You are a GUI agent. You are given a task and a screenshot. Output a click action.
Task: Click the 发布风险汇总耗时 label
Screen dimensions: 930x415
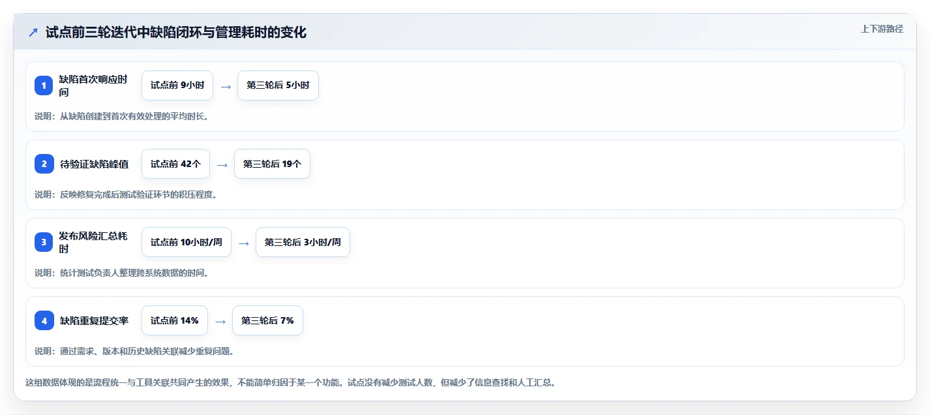coord(93,242)
